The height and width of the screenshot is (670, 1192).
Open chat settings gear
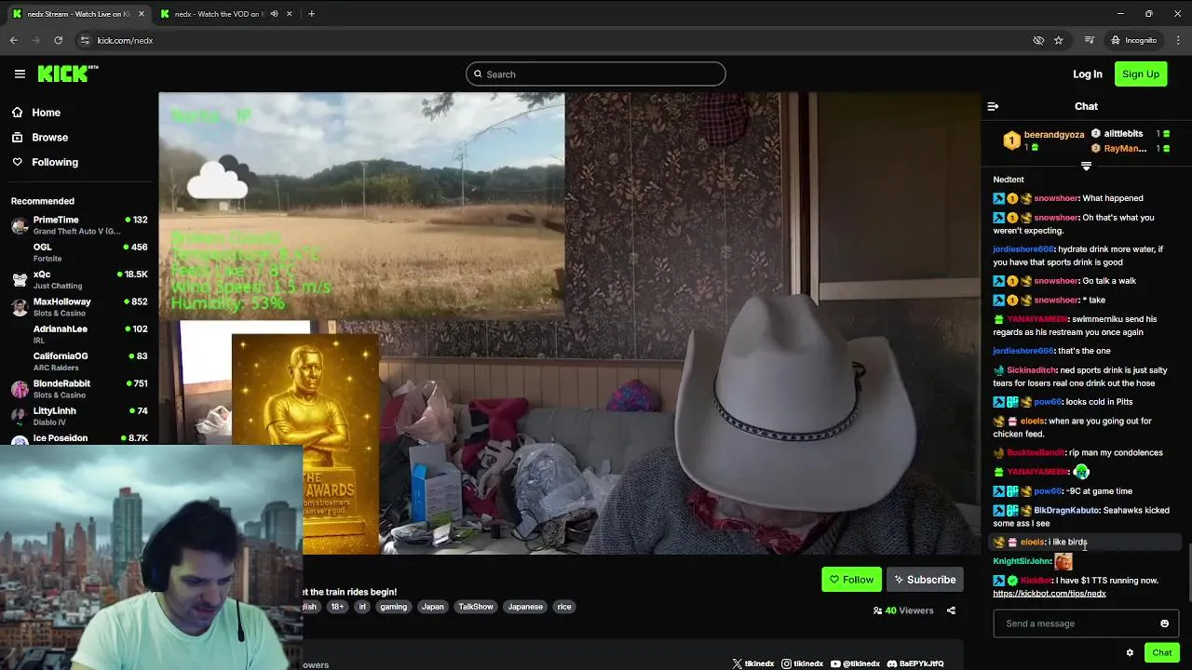[x=1130, y=652]
